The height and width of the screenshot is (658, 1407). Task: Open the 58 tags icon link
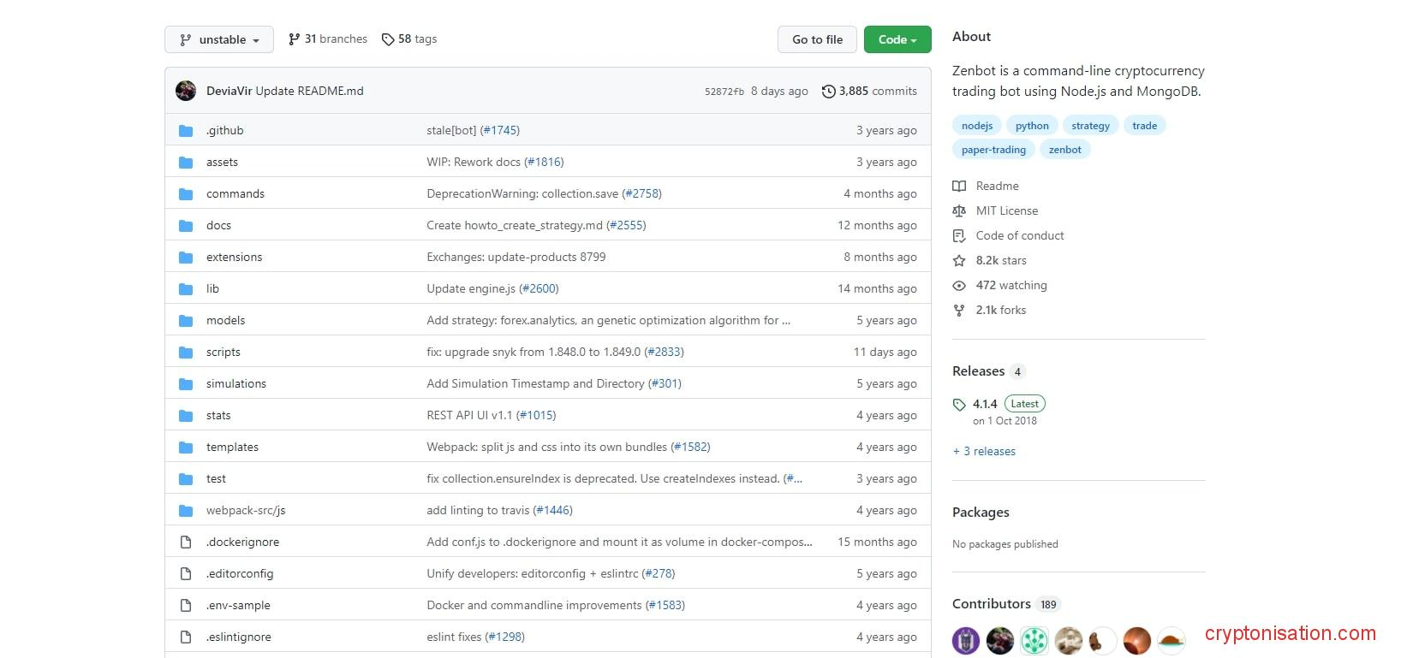pyautogui.click(x=388, y=39)
